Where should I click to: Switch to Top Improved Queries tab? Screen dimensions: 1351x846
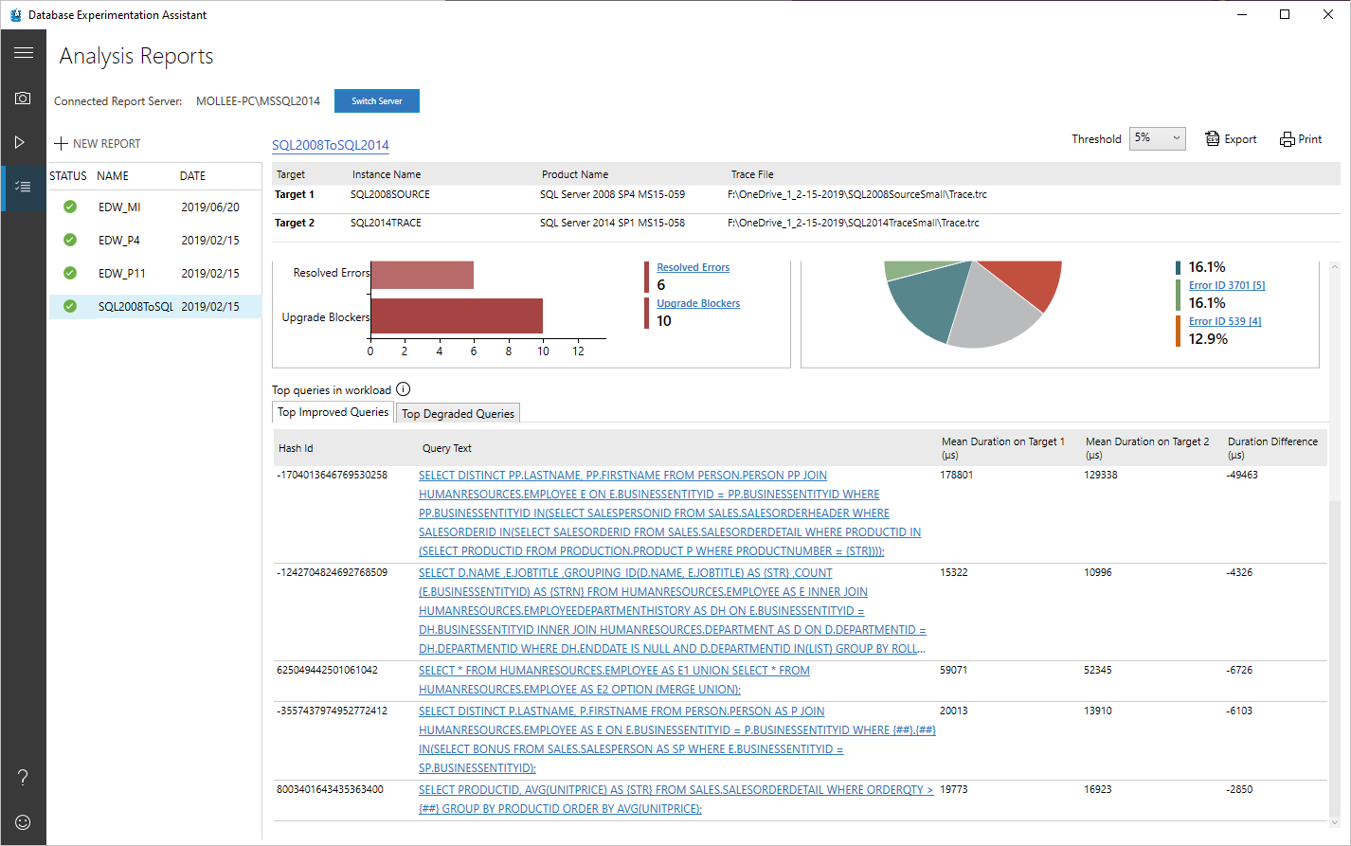pos(333,412)
